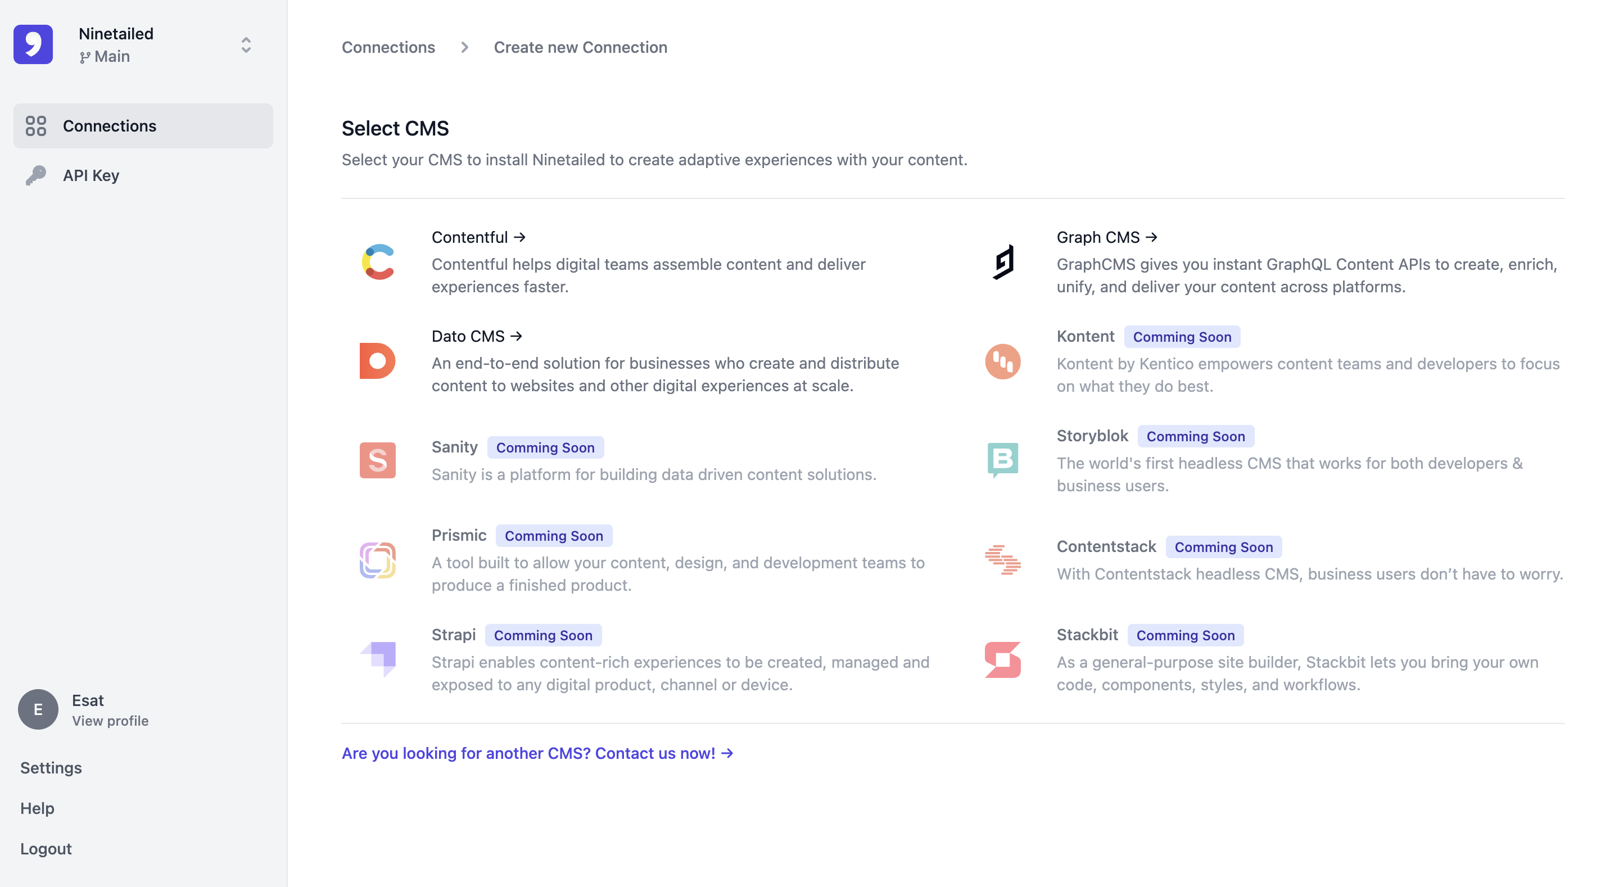This screenshot has height=887, width=1619.
Task: Choose Dato CMS as CMS
Action: point(477,336)
